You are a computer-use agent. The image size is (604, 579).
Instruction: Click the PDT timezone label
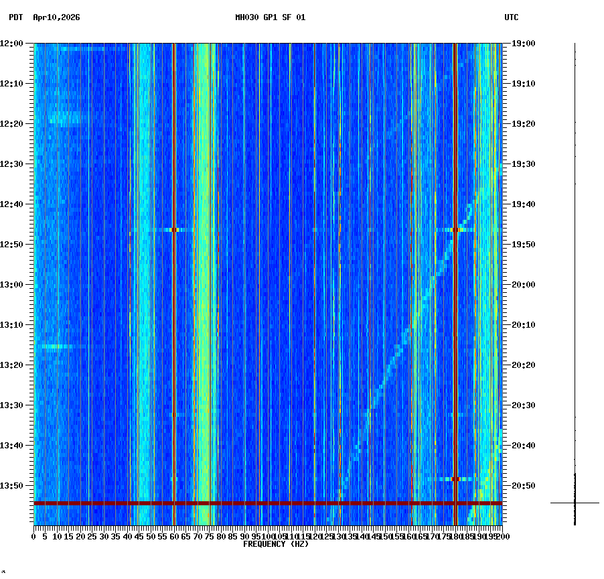12,19
